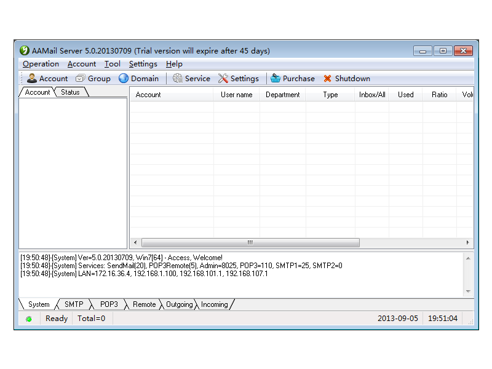The height and width of the screenshot is (369, 492).
Task: Sort by the User name column header
Action: (x=237, y=95)
